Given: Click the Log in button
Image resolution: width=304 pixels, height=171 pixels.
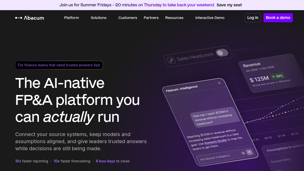Looking at the screenshot, I should (x=253, y=18).
